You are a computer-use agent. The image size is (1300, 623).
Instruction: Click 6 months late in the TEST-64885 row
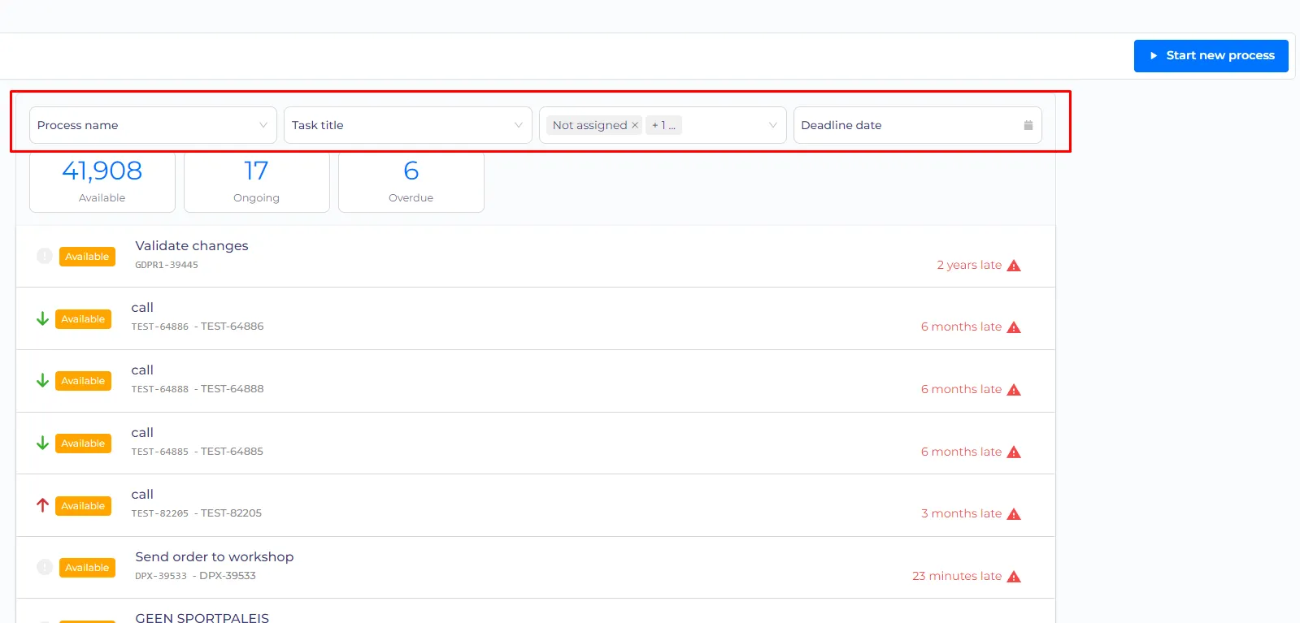[961, 452]
